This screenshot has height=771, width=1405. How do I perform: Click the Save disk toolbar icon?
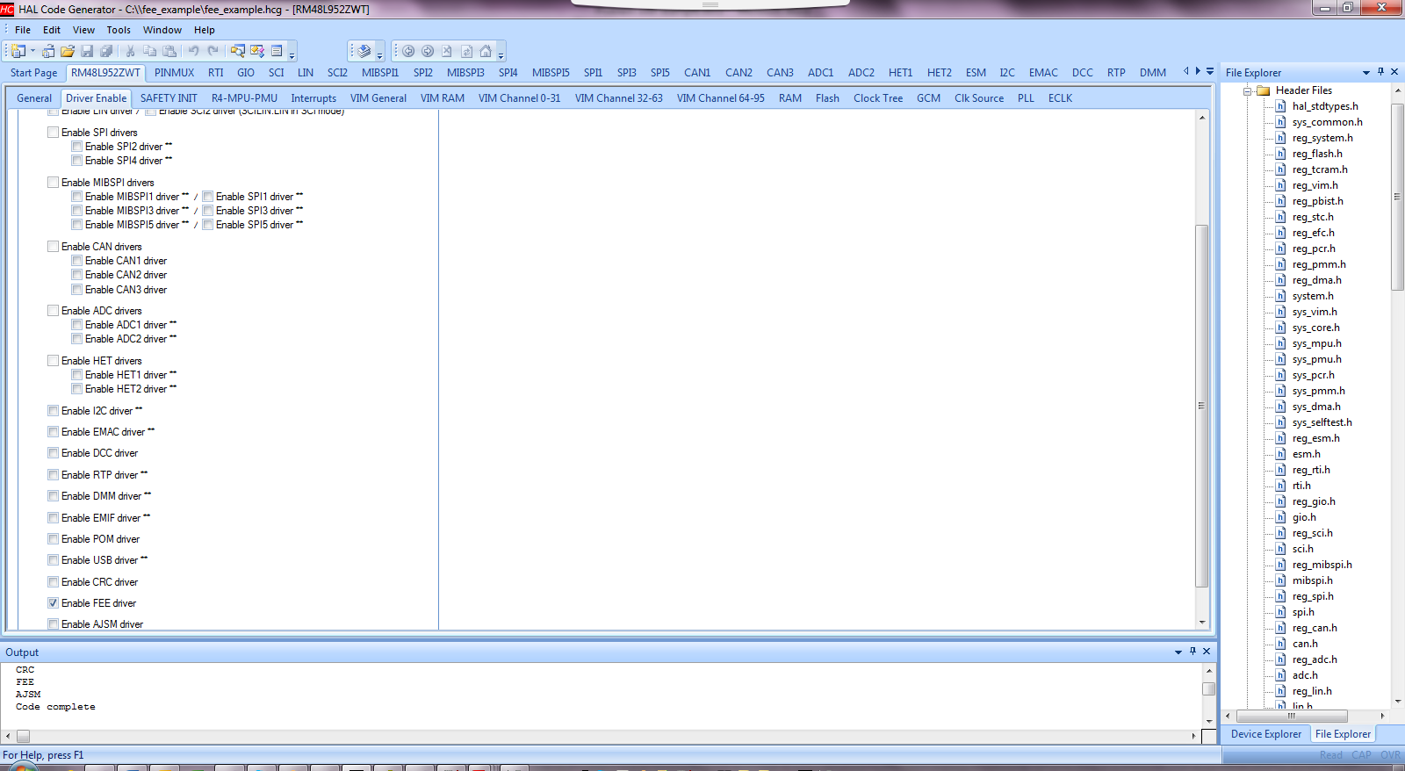click(x=87, y=51)
